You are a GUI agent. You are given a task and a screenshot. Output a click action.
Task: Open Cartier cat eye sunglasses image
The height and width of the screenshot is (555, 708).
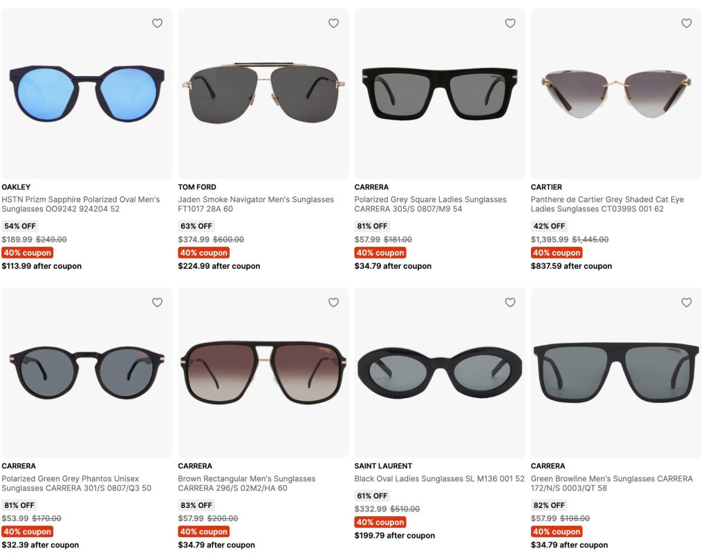(x=616, y=93)
